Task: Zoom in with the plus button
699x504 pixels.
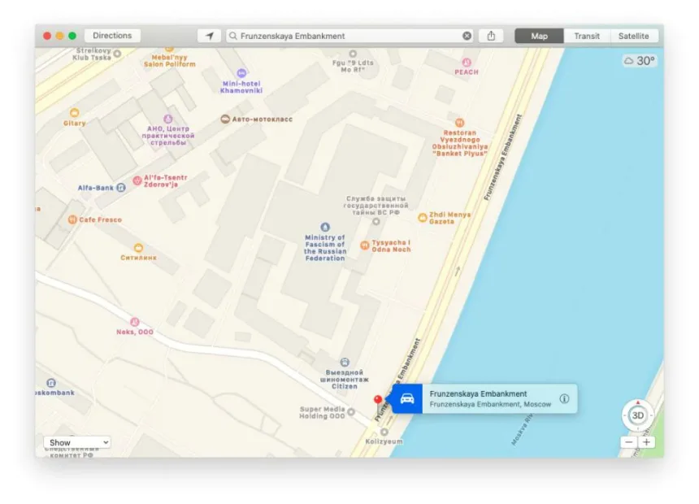Action: click(x=647, y=442)
